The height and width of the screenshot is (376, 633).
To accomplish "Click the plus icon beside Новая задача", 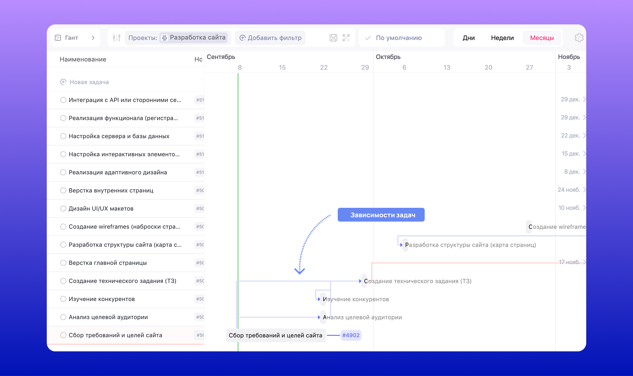I will pyautogui.click(x=63, y=82).
